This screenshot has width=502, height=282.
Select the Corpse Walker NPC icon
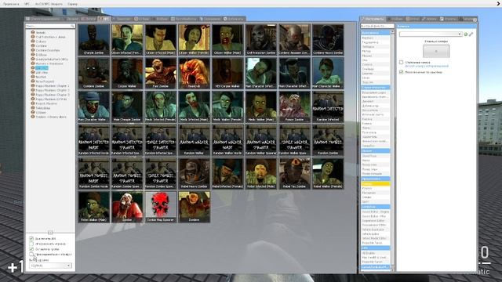point(127,73)
